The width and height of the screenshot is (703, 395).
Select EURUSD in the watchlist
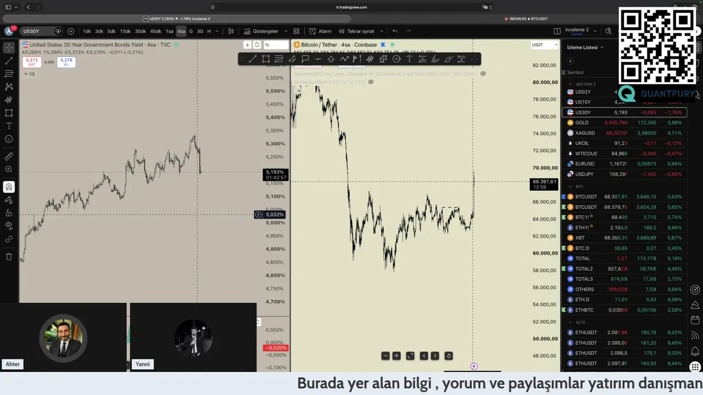[x=624, y=164]
